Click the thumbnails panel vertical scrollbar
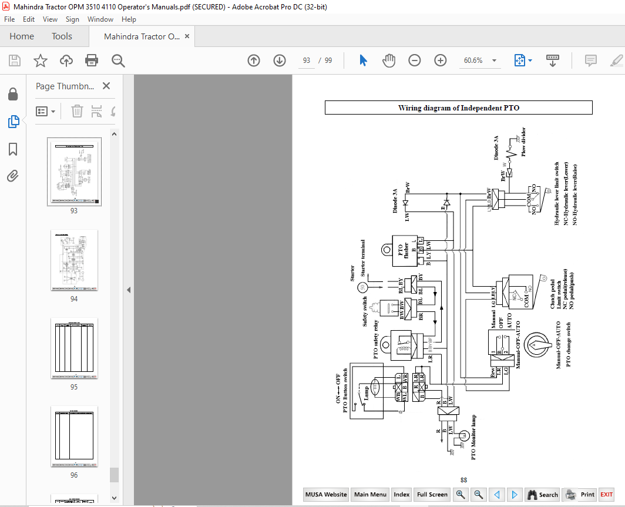 click(115, 316)
